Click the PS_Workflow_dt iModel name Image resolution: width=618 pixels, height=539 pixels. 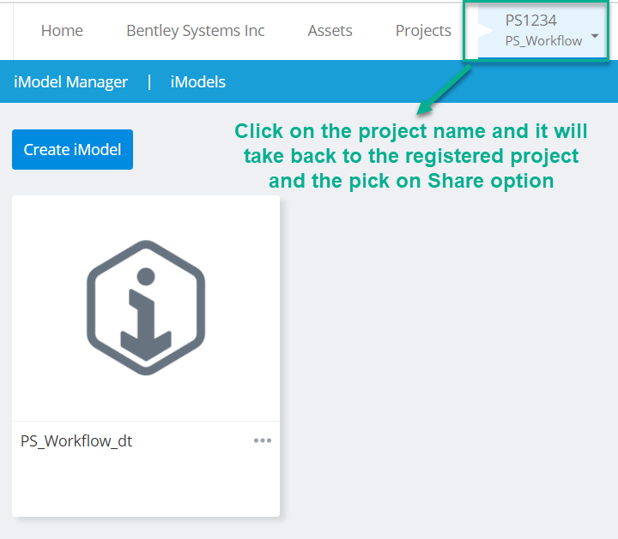[x=76, y=441]
